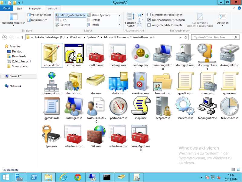Uncheck Dateinamenerweiterungen checkbox
Screen dimensions: 242x182
pos(149,20)
